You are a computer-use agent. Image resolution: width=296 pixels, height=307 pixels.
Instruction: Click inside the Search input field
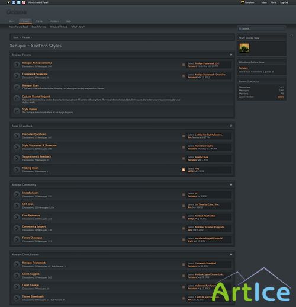tap(262, 29)
